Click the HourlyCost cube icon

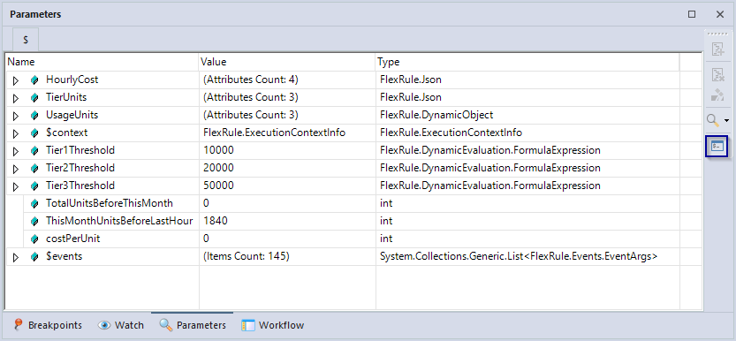34,80
